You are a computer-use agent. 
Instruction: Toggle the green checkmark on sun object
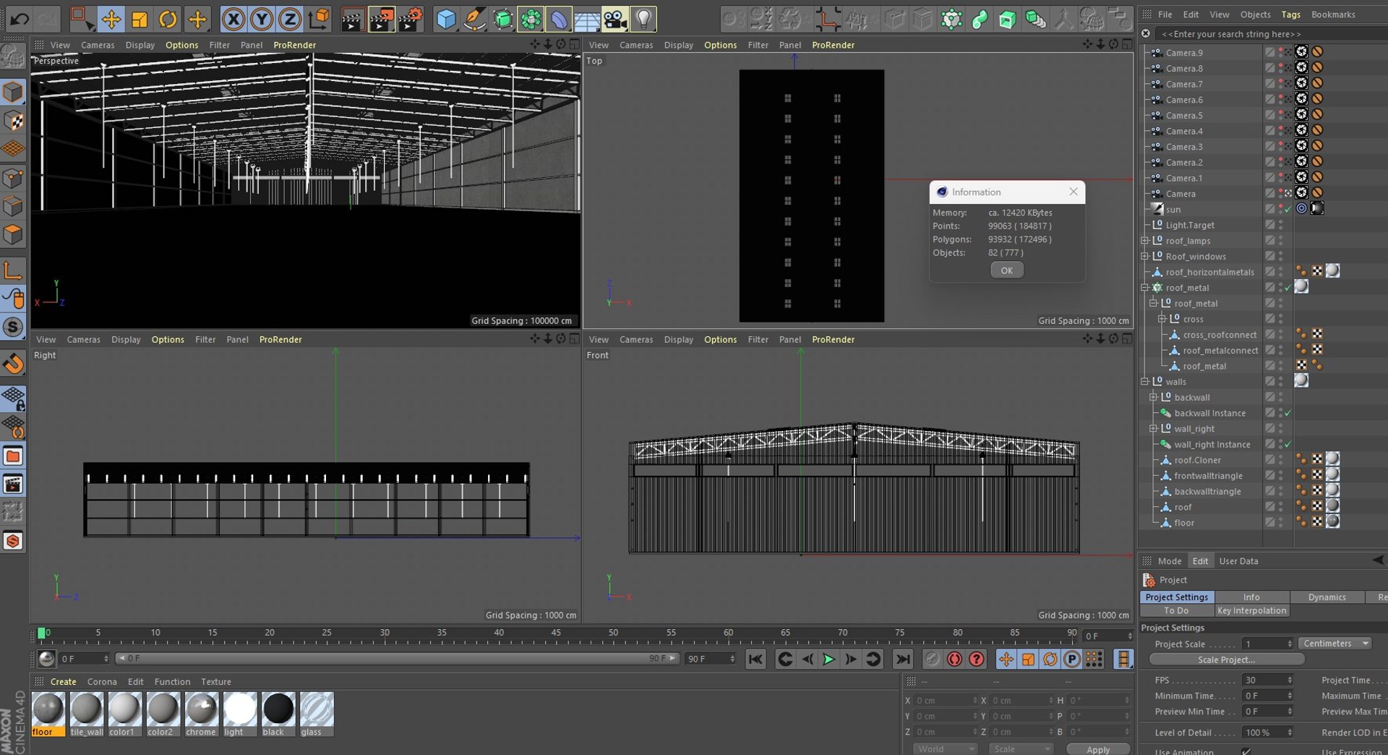1288,209
